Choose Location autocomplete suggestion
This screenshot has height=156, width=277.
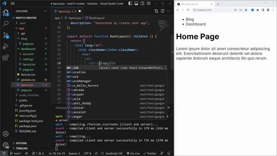pyautogui.click(x=116, y=72)
